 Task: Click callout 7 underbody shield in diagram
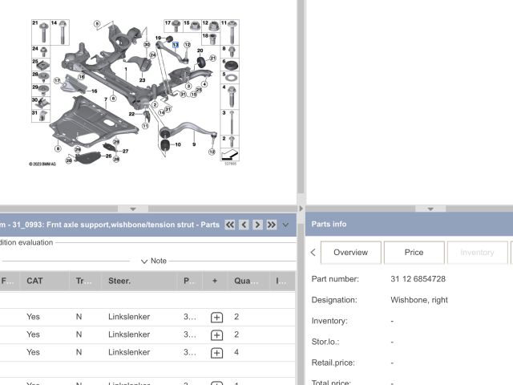[105, 99]
